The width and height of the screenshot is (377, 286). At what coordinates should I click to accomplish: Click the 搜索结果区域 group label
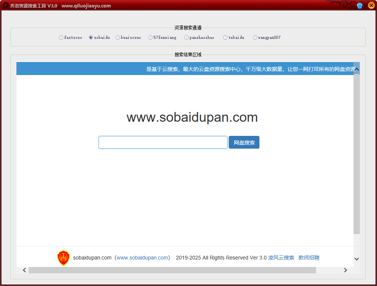coord(188,55)
